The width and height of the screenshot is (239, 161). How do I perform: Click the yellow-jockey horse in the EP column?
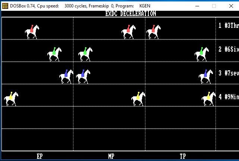[11, 99]
